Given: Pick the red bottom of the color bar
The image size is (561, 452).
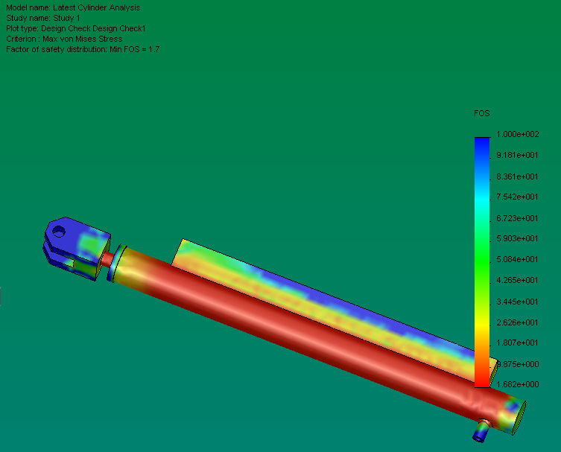Looking at the screenshot, I should (482, 378).
